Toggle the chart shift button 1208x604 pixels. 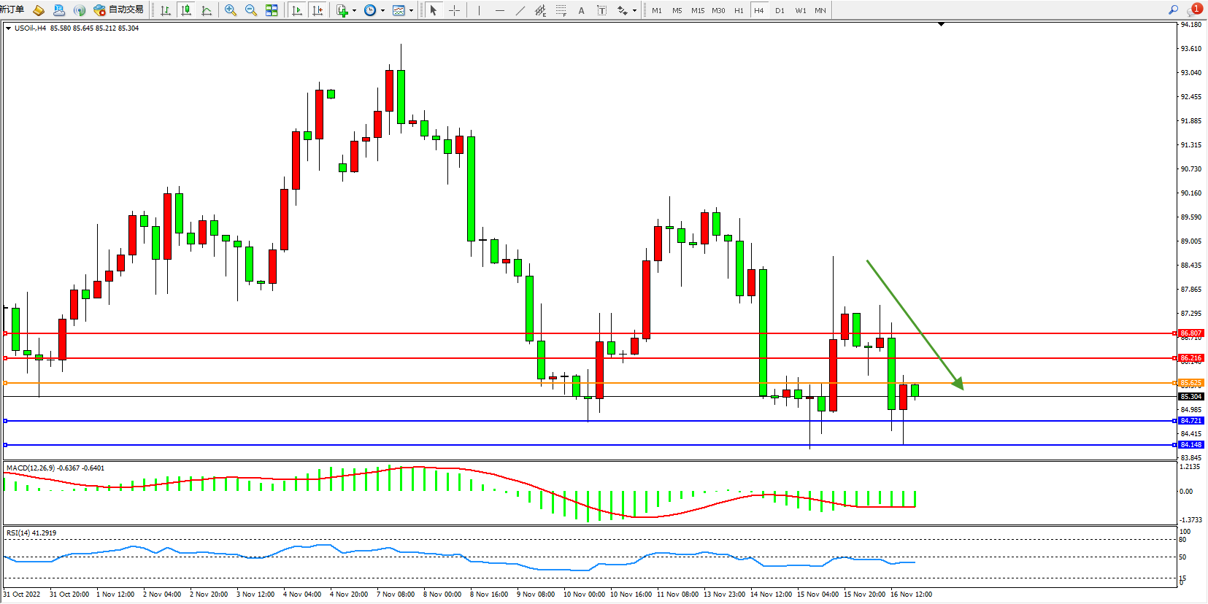pos(318,10)
